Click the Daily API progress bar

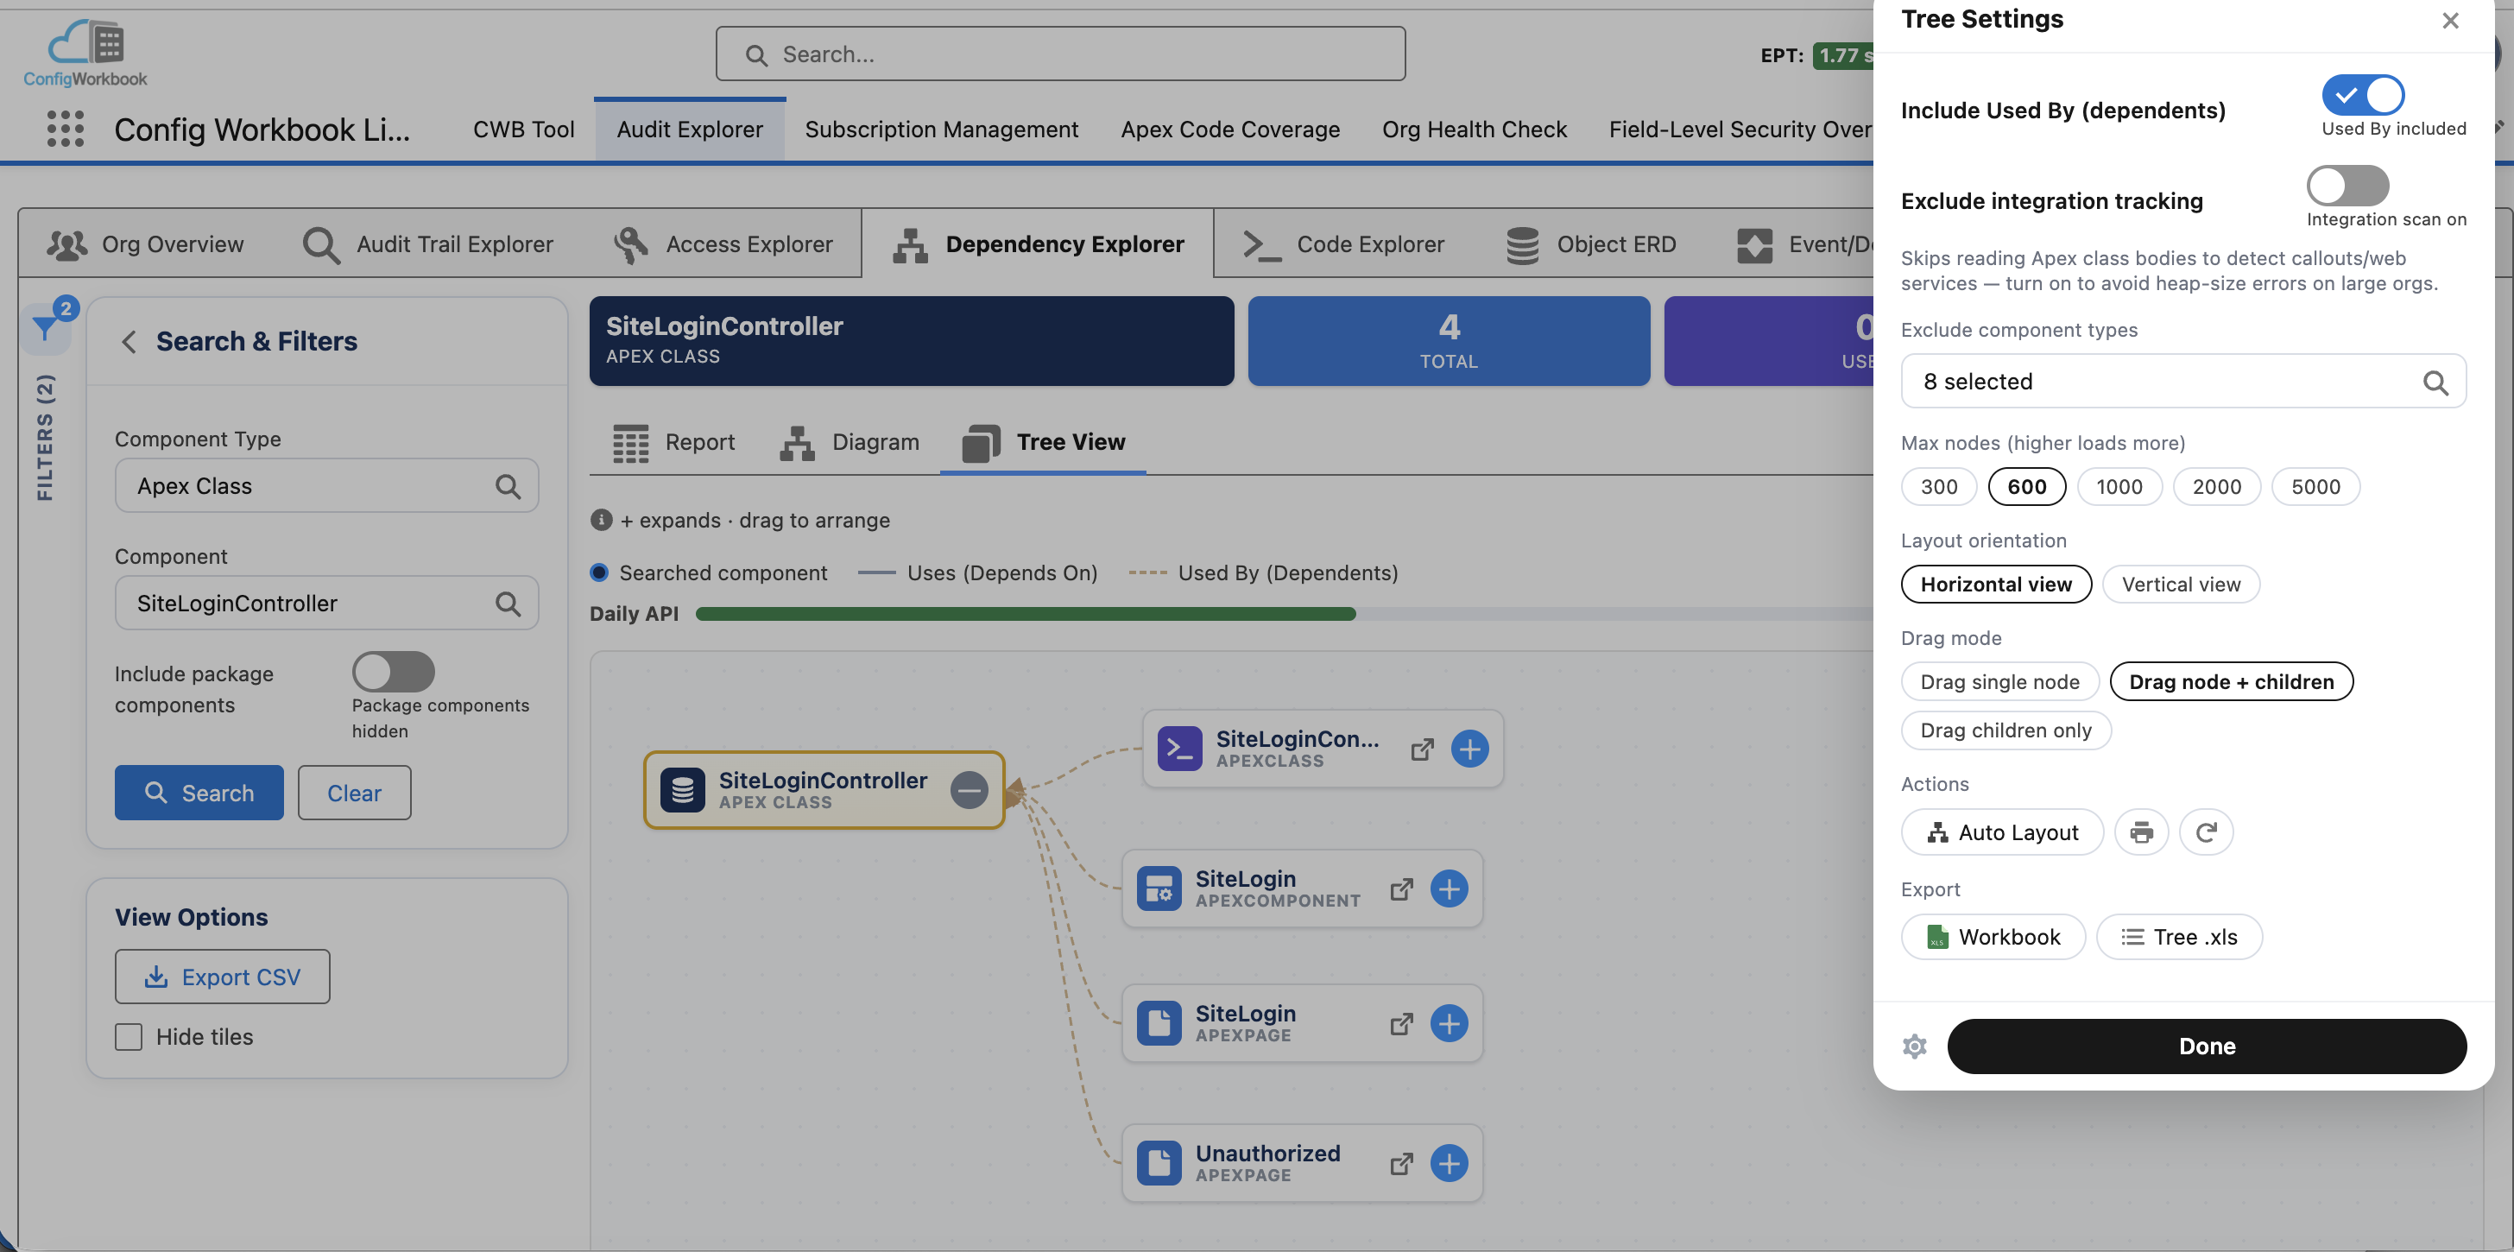pyautogui.click(x=1284, y=614)
